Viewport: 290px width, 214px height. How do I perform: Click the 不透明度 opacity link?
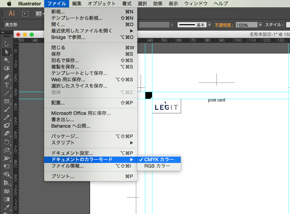tap(224, 25)
